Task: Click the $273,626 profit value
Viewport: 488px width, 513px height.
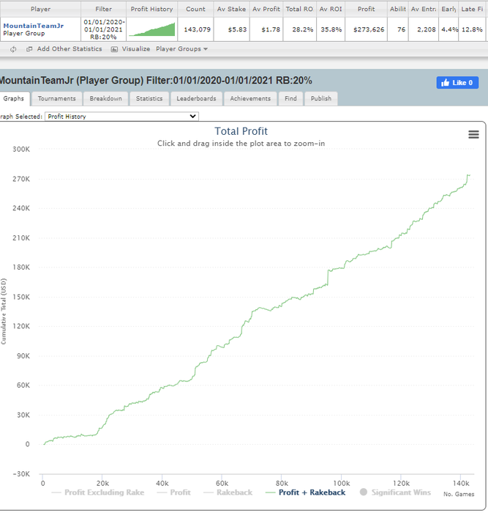Action: click(x=369, y=29)
